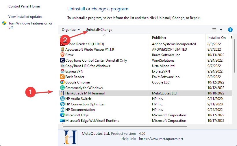
Task: Click the Edge WebView2 Runtime icon
Action: pos(62,121)
